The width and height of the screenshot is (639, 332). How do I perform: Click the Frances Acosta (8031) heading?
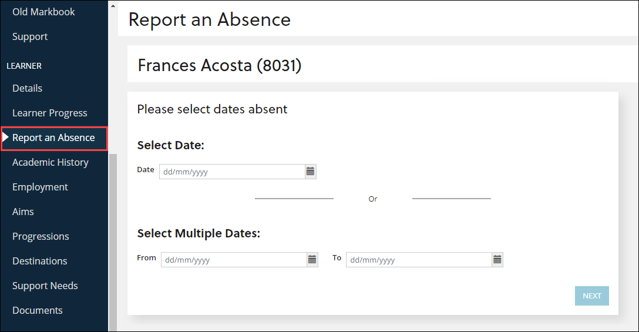[220, 65]
